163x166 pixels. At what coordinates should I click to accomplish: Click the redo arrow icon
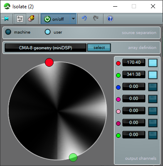pyautogui.click(x=96, y=18)
